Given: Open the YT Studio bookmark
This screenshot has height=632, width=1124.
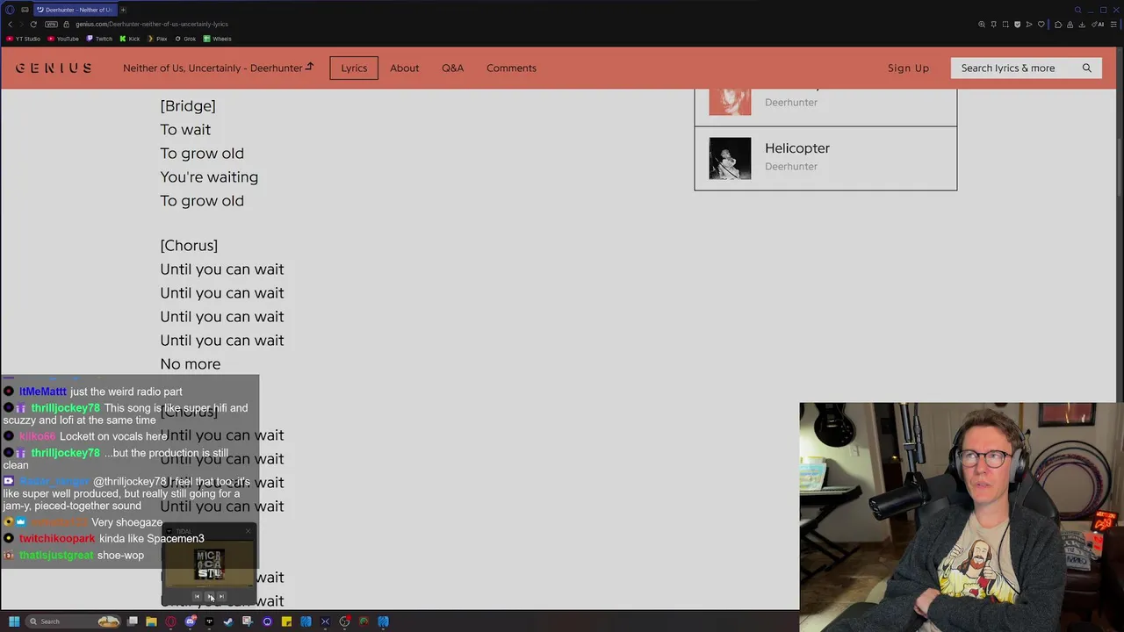Looking at the screenshot, I should pos(24,39).
